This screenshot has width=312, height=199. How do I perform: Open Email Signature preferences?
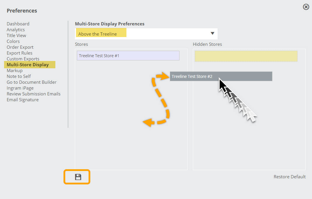tap(23, 100)
